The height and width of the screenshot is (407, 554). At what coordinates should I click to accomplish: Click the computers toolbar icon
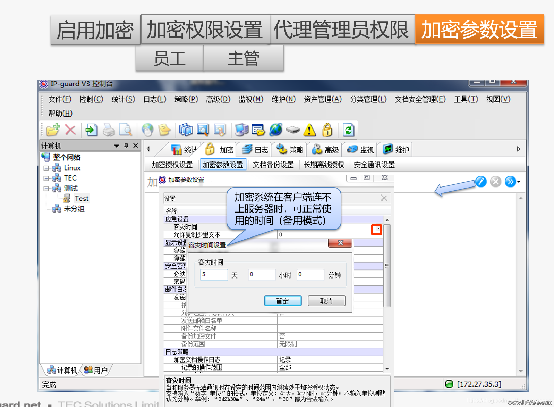pyautogui.click(x=242, y=130)
